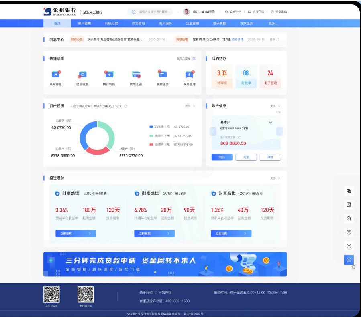Click the 自定义菜单 edit icon
Screen dimensions: 361x317
(194, 59)
